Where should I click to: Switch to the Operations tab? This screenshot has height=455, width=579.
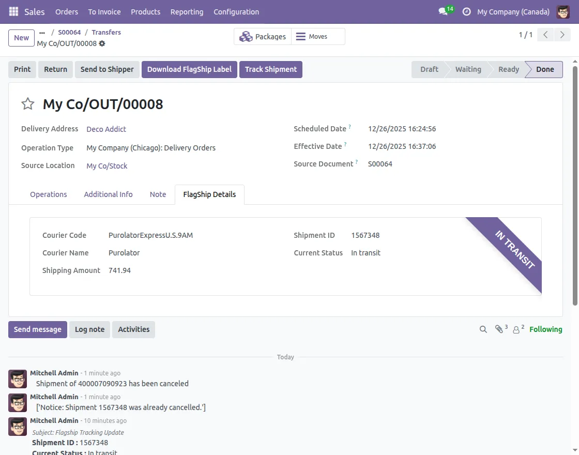49,194
